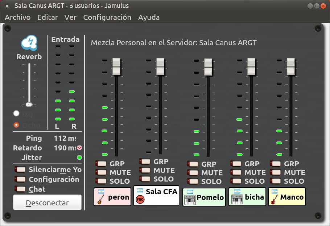The height and width of the screenshot is (226, 330).
Task: Click the red Retardo warning indicator
Action: (79, 148)
